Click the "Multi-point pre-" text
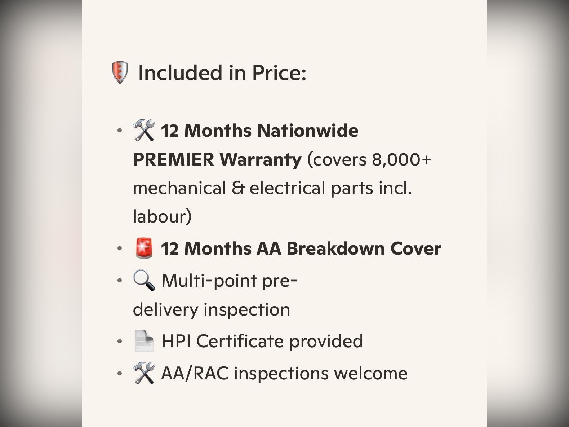The image size is (569, 427). coord(230,281)
